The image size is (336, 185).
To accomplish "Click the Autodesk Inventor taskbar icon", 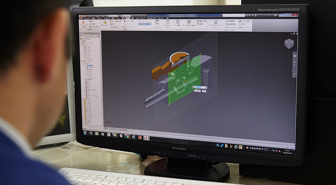I will coord(146,138).
